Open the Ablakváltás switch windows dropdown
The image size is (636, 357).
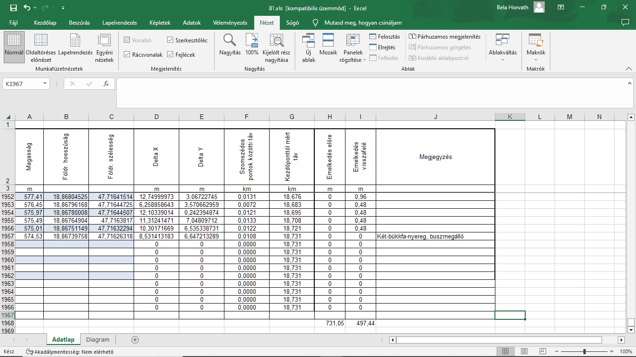[x=503, y=47]
